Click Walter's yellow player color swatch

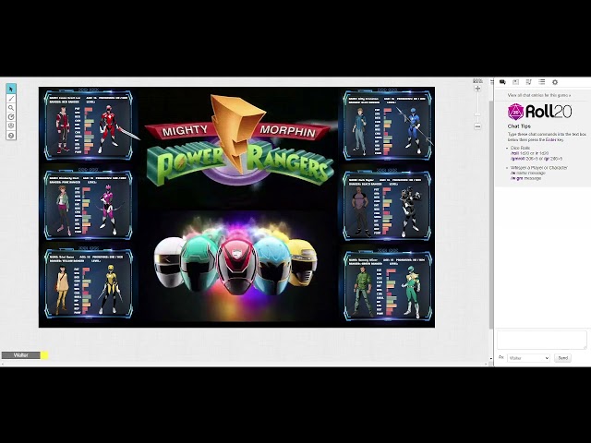[44, 355]
